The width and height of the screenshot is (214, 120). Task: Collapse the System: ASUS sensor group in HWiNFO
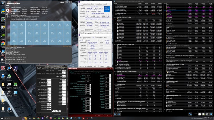click(x=115, y=5)
